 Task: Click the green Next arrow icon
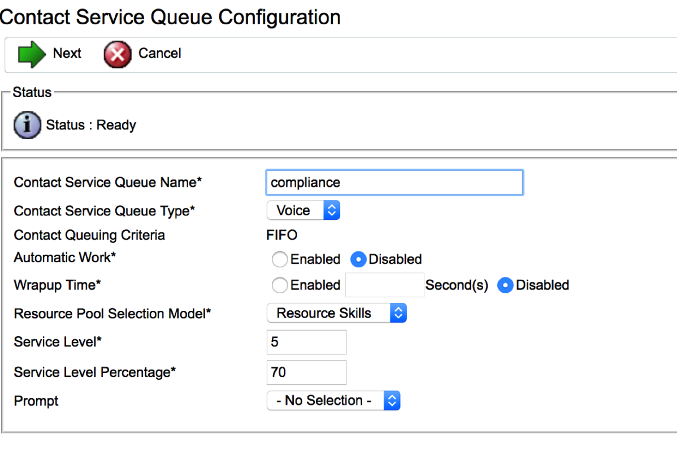point(32,54)
